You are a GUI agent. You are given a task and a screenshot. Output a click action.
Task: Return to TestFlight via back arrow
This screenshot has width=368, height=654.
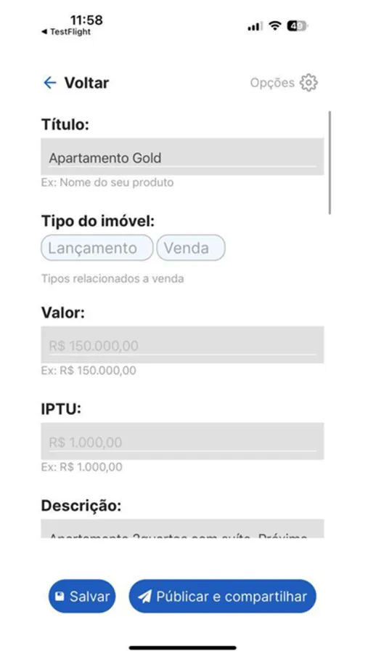(44, 32)
